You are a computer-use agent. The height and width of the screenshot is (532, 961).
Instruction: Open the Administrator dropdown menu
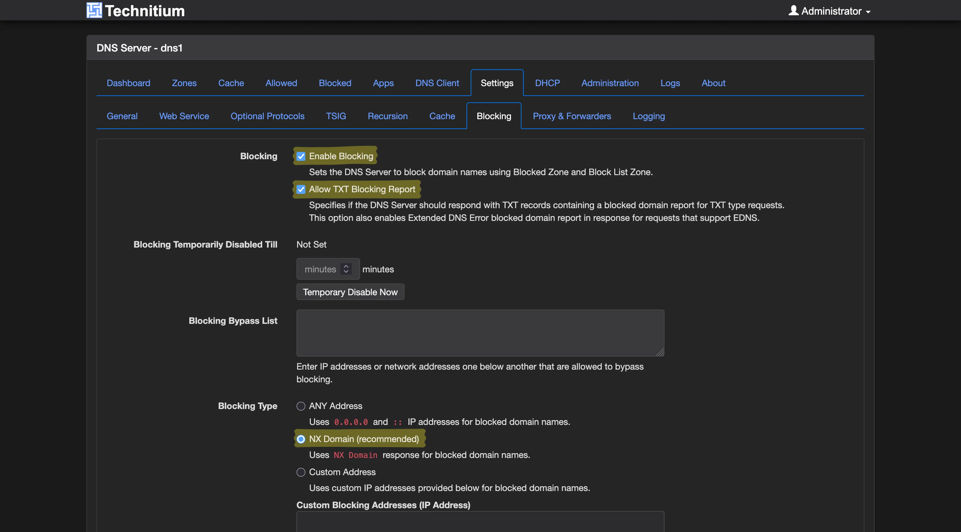click(830, 11)
